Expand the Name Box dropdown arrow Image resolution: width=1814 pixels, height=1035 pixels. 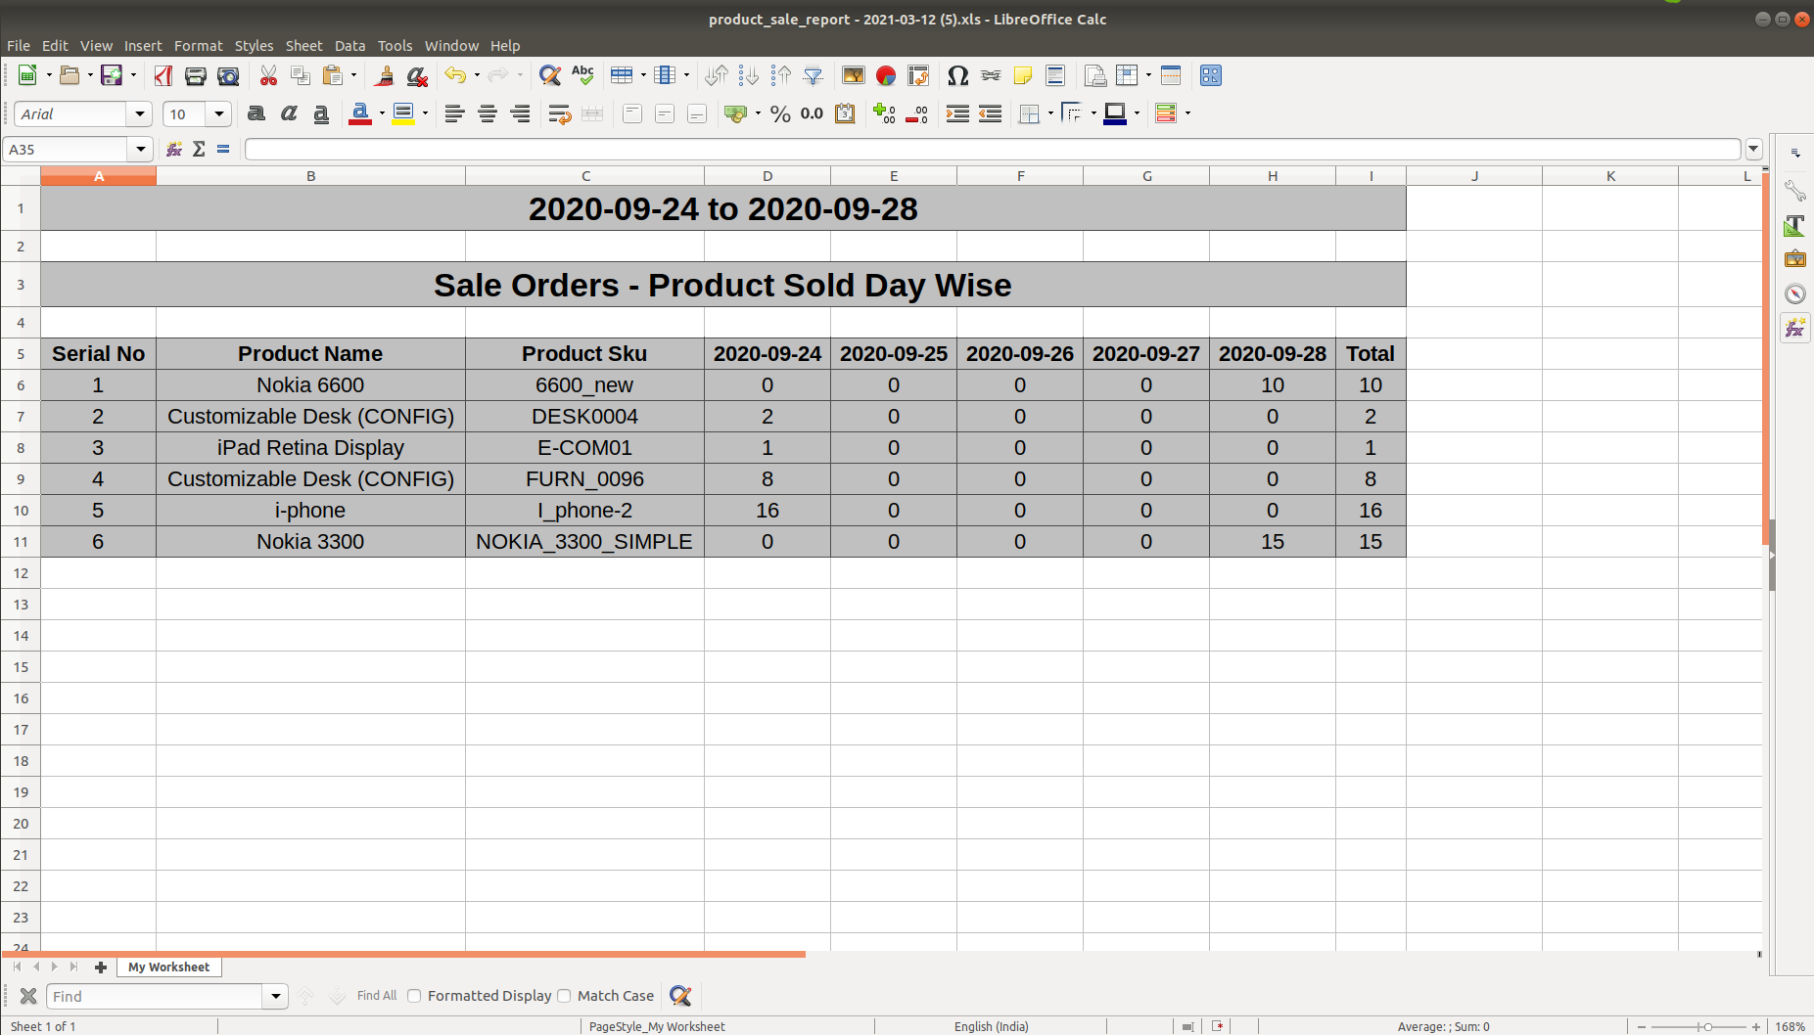pos(141,150)
